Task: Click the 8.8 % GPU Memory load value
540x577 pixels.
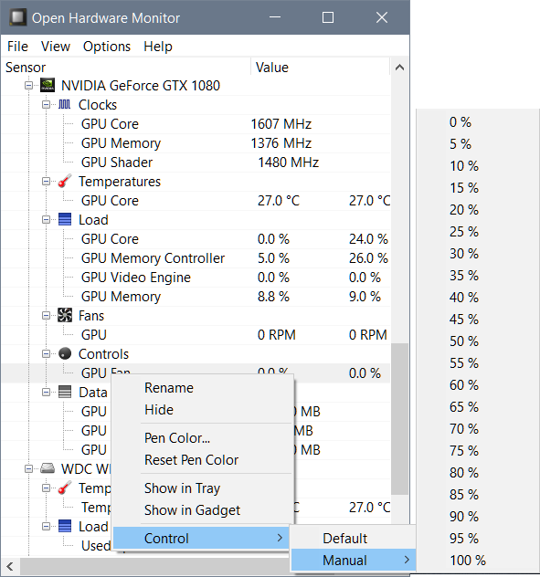Action: coord(273,296)
